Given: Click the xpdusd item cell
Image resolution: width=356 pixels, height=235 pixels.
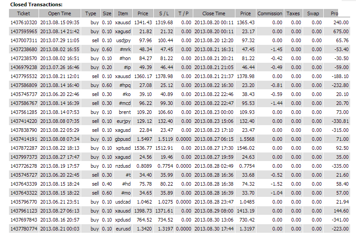Looking at the screenshot, I should click(x=123, y=220).
